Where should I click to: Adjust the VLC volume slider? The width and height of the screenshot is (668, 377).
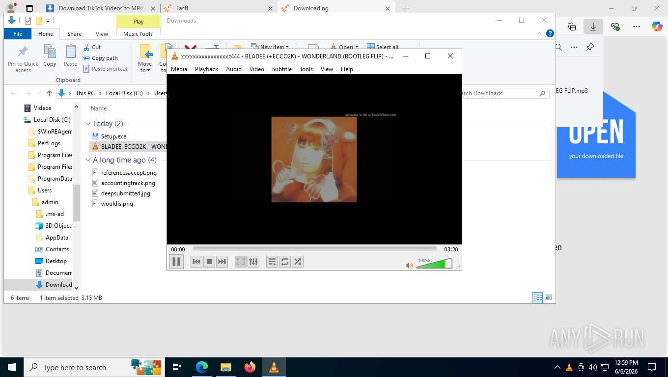(434, 264)
